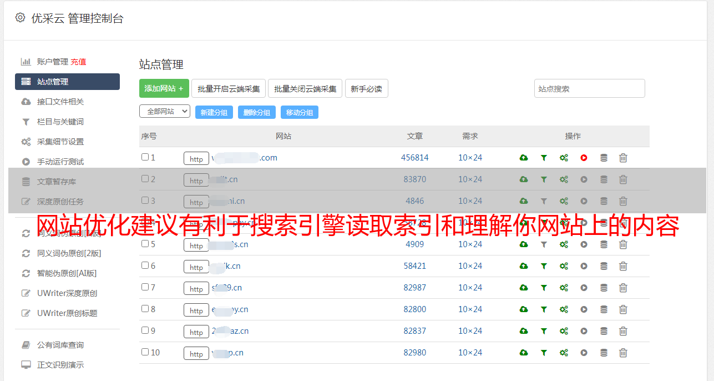714x381 pixels.
Task: Tick the checkbox for row 6
Action: (145, 265)
